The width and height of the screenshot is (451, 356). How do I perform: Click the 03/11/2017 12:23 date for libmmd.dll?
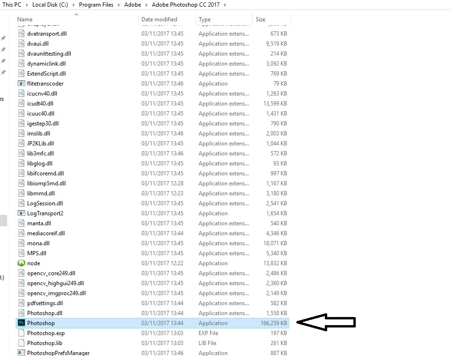click(162, 193)
